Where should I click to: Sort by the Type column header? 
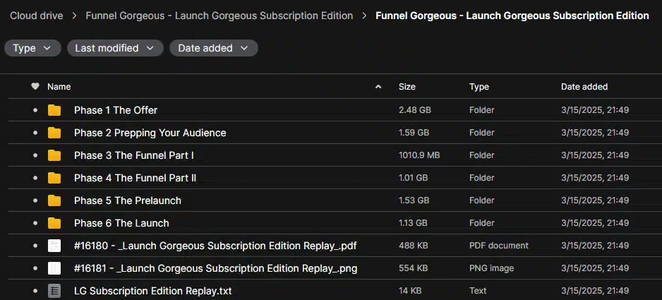[479, 87]
